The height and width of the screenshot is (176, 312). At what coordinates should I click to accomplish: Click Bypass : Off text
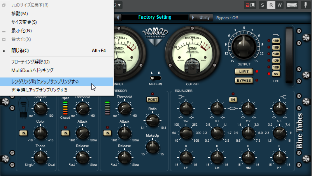click(x=227, y=18)
